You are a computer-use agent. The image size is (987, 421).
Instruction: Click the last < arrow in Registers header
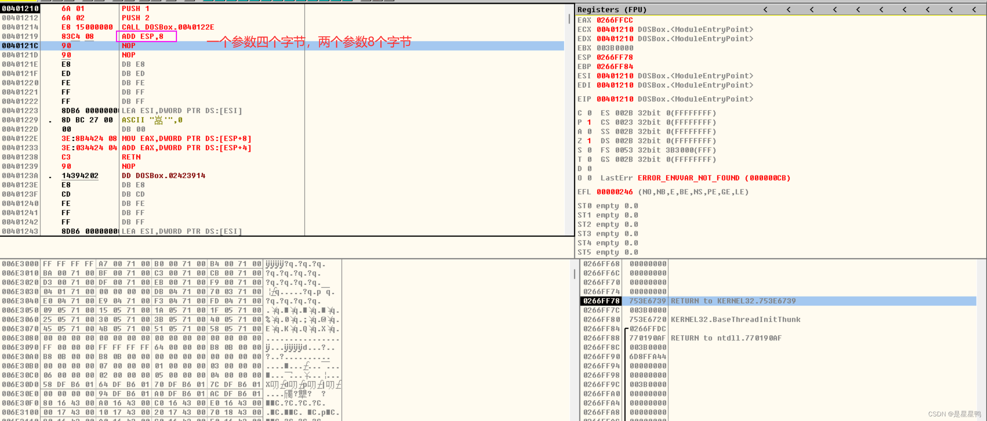[x=974, y=10]
